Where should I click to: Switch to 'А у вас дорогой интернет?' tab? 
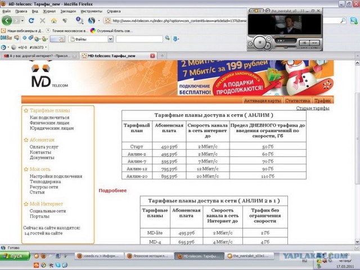pos(40,56)
